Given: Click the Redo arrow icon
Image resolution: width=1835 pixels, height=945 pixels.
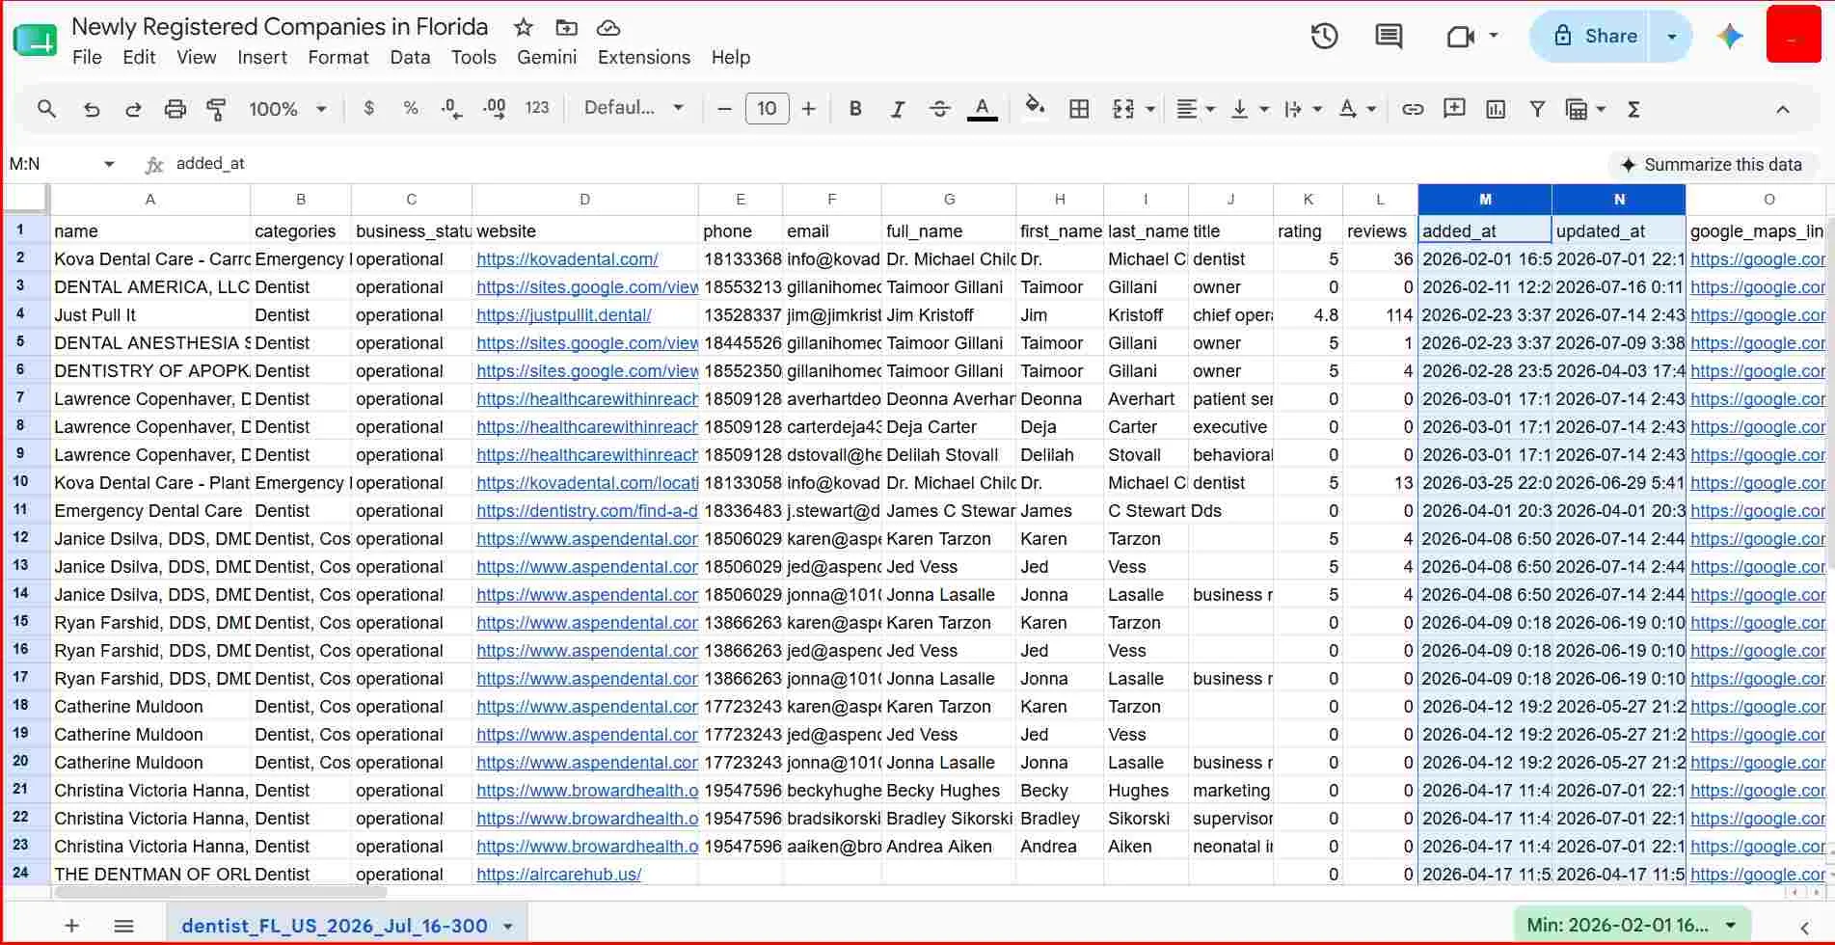Looking at the screenshot, I should tap(133, 109).
